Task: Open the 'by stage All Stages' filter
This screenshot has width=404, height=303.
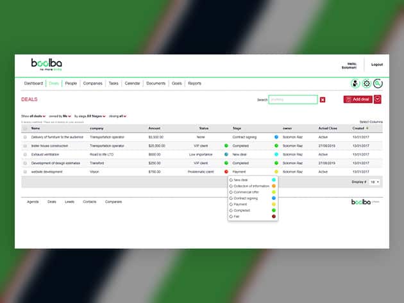Action: pos(90,116)
